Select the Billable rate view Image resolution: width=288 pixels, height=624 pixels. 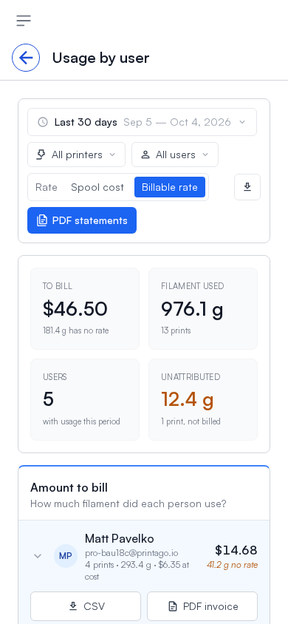[170, 187]
